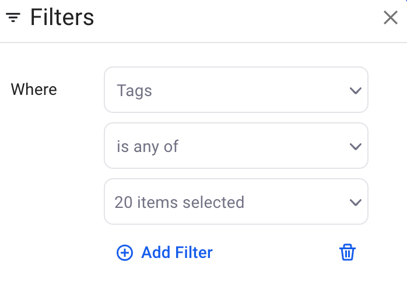Change the condition from 'is any of'

pos(236,146)
